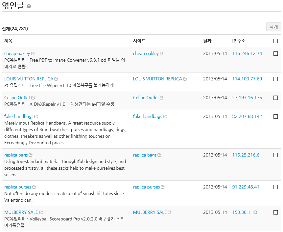Viewport: 283px width, 232px height.
Task: Open external link icon beside cheap oakley site
Action: click(x=162, y=54)
